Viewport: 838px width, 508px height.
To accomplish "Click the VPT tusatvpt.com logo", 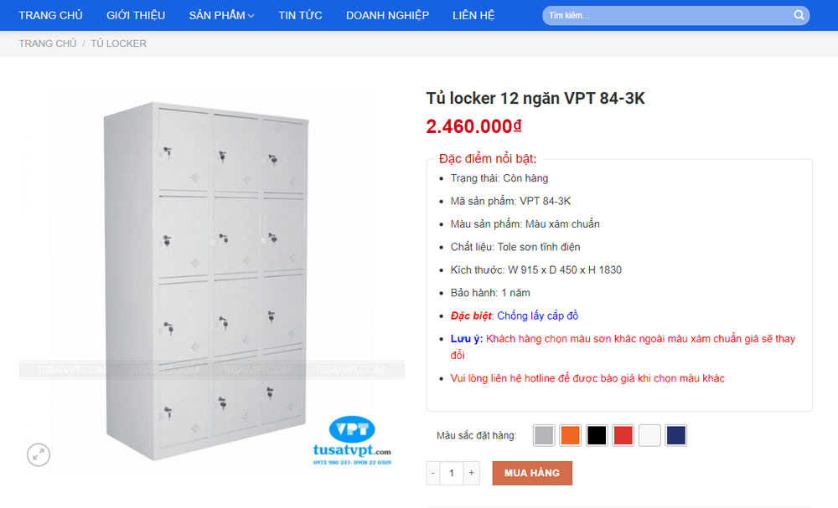I will point(352,440).
